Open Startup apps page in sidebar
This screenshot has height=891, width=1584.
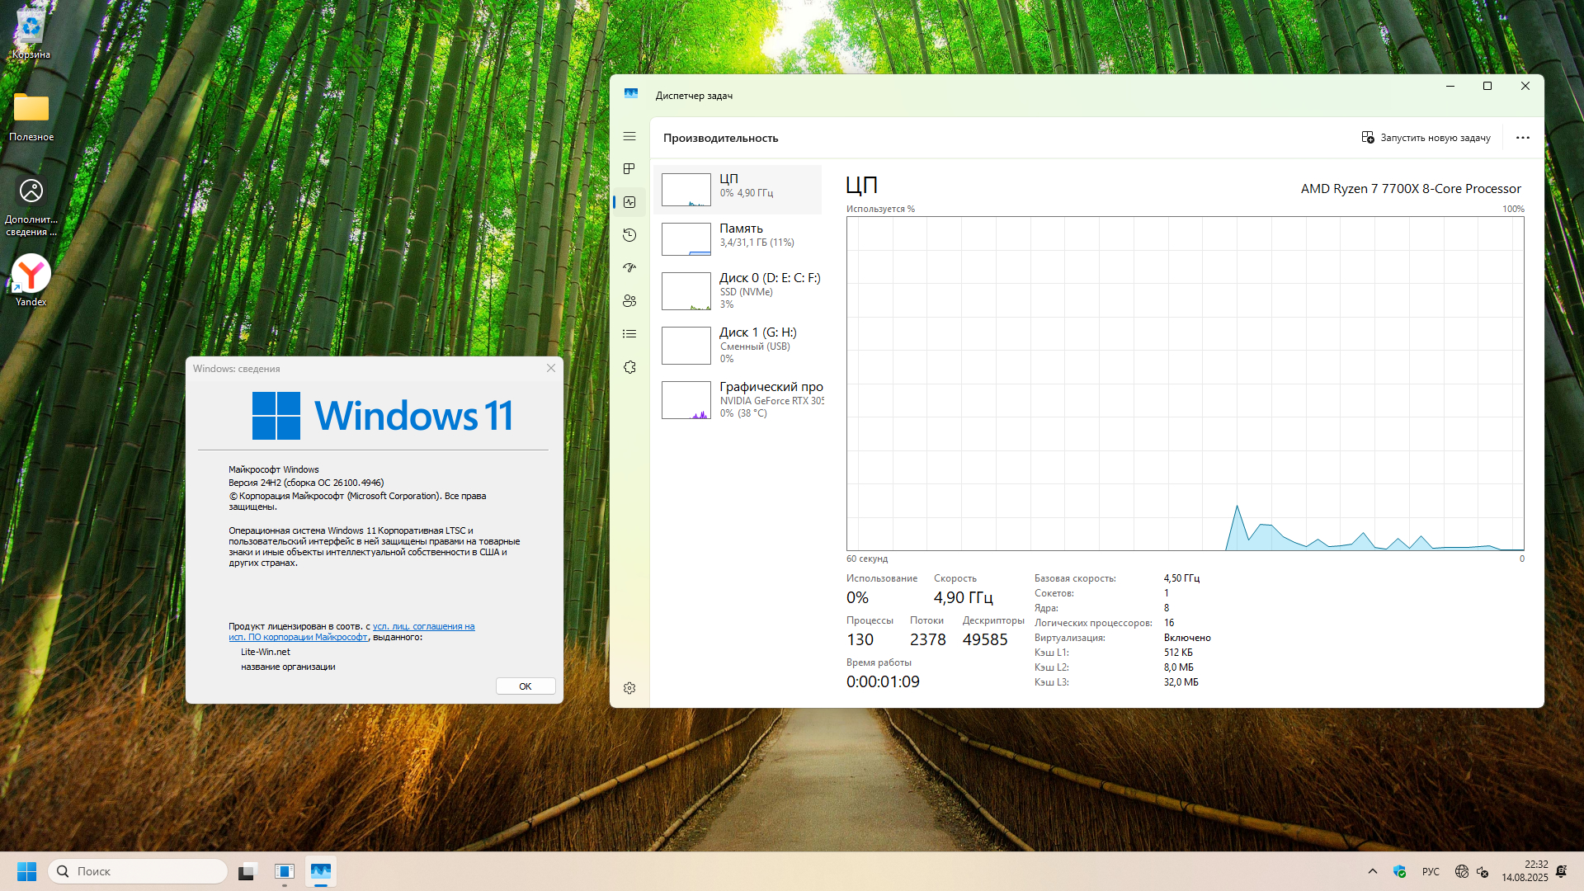[629, 268]
